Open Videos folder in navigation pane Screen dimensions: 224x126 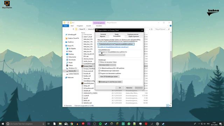tap(69, 65)
